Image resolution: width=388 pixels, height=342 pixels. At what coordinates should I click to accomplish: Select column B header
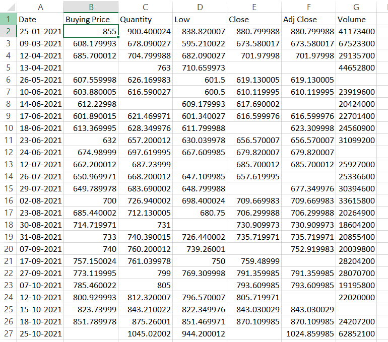(x=91, y=7)
